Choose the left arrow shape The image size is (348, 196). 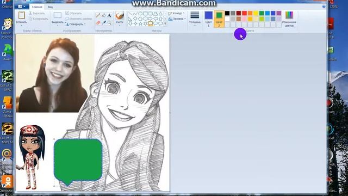[156, 19]
